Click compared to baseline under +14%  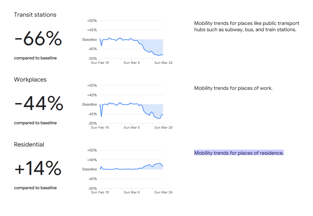(35, 188)
